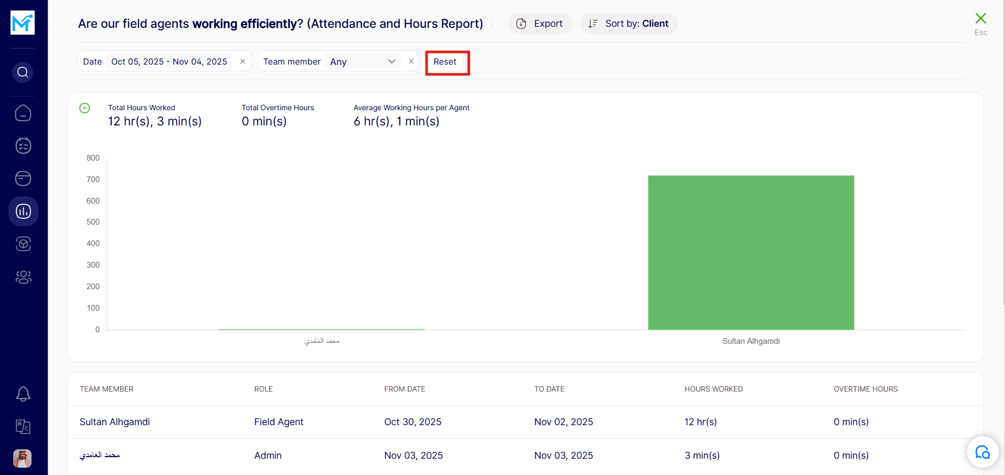
Task: Open the chat support bubble icon
Action: pyautogui.click(x=982, y=451)
